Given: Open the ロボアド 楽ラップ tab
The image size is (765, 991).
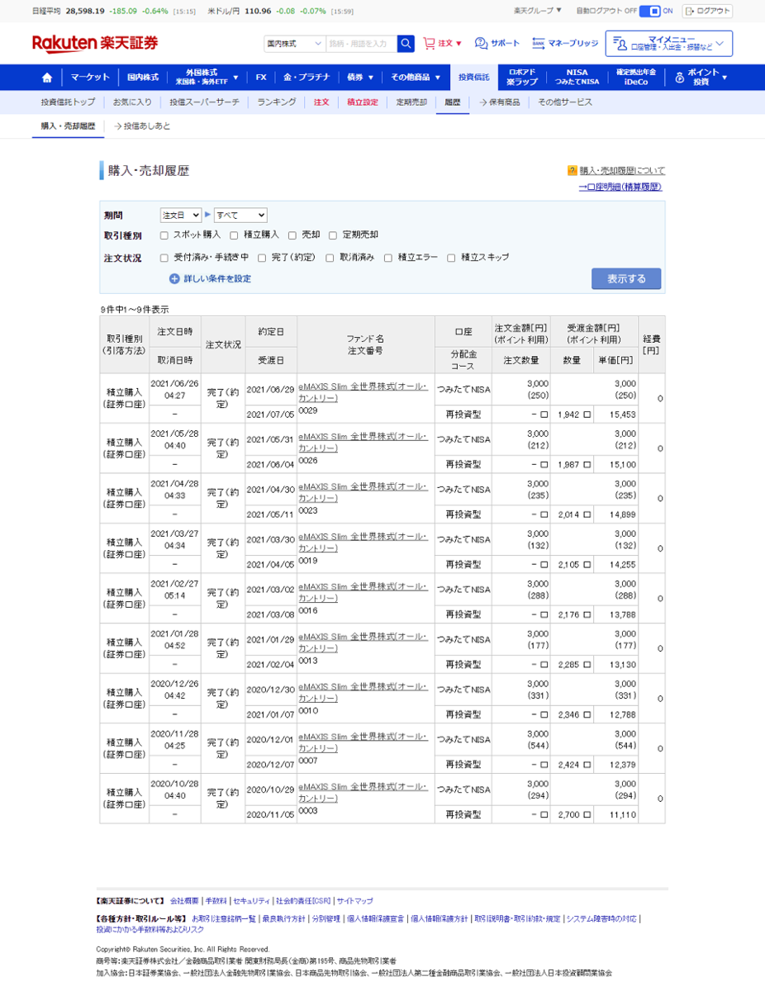Looking at the screenshot, I should pyautogui.click(x=522, y=78).
